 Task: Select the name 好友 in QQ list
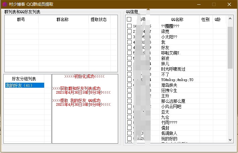click(x=165, y=48)
